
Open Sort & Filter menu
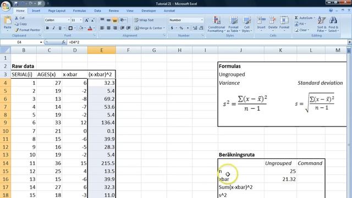pos(321,24)
